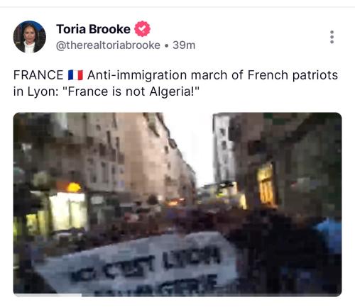The image size is (355, 307).
Task: Play the Lyon march video
Action: [x=177, y=204]
